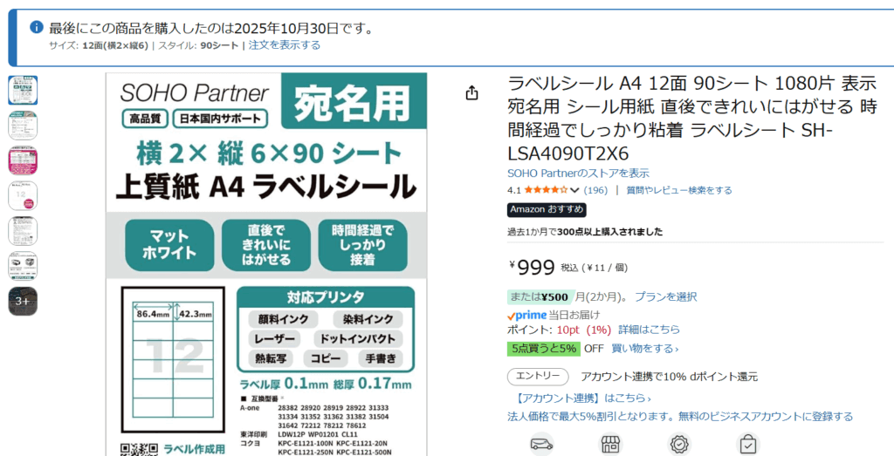The height and width of the screenshot is (456, 894).
Task: Click the share icon beside the product image
Action: pyautogui.click(x=472, y=92)
